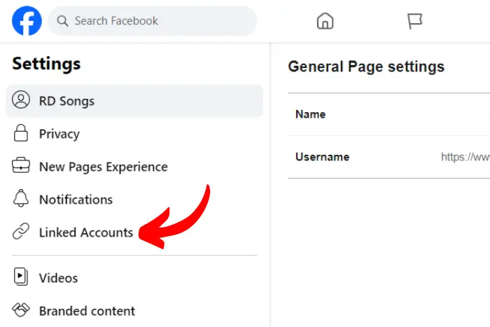Viewport: 490px width, 327px height.
Task: Open the Home tab icon
Action: pos(325,21)
